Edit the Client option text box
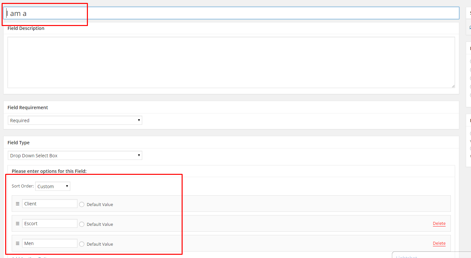471x258 pixels. [x=49, y=204]
